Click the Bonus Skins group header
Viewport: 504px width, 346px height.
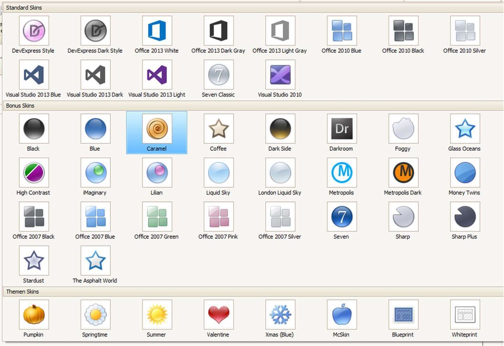253,106
